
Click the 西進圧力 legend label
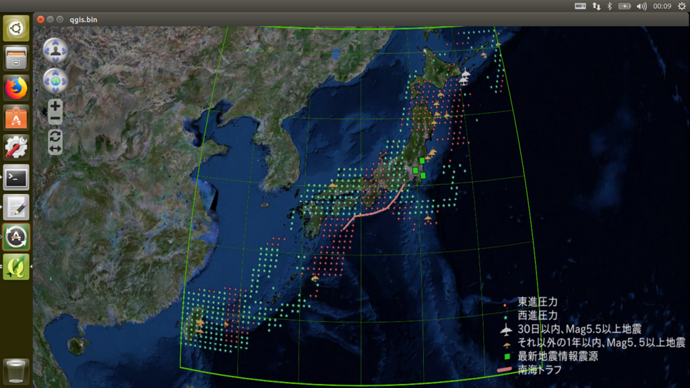tap(537, 315)
